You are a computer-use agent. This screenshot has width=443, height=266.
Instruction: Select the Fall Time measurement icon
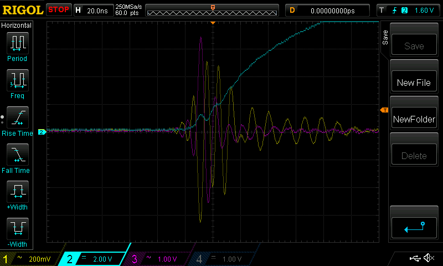point(18,155)
